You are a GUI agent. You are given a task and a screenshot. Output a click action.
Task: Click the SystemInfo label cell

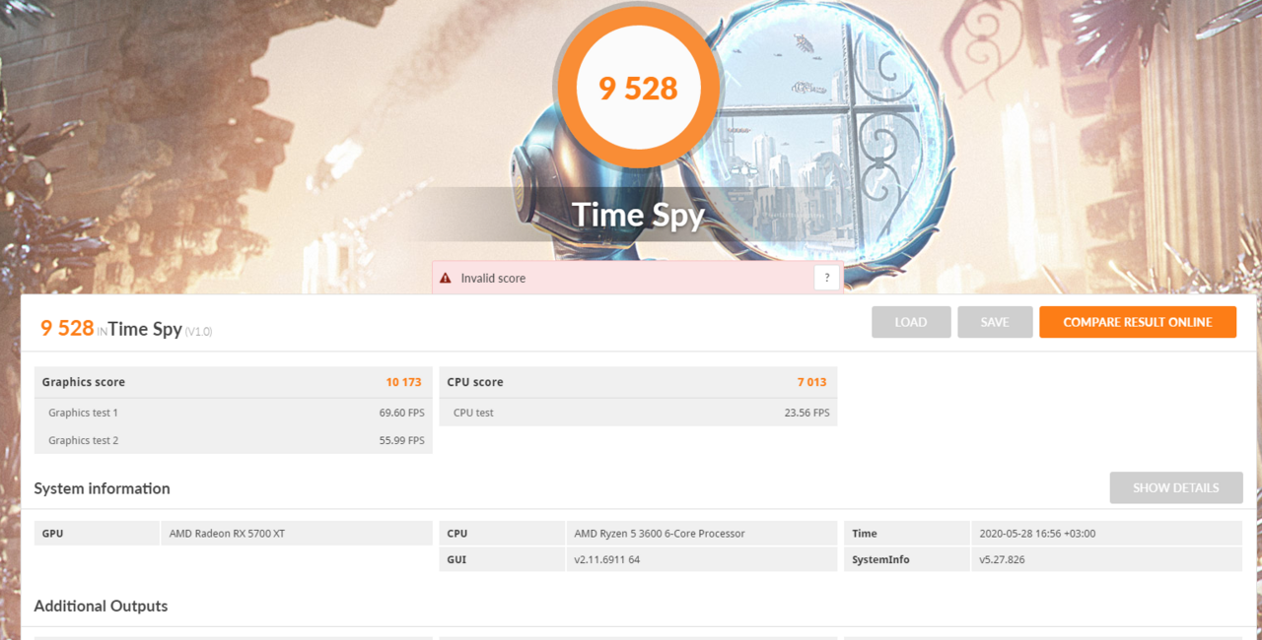(907, 559)
